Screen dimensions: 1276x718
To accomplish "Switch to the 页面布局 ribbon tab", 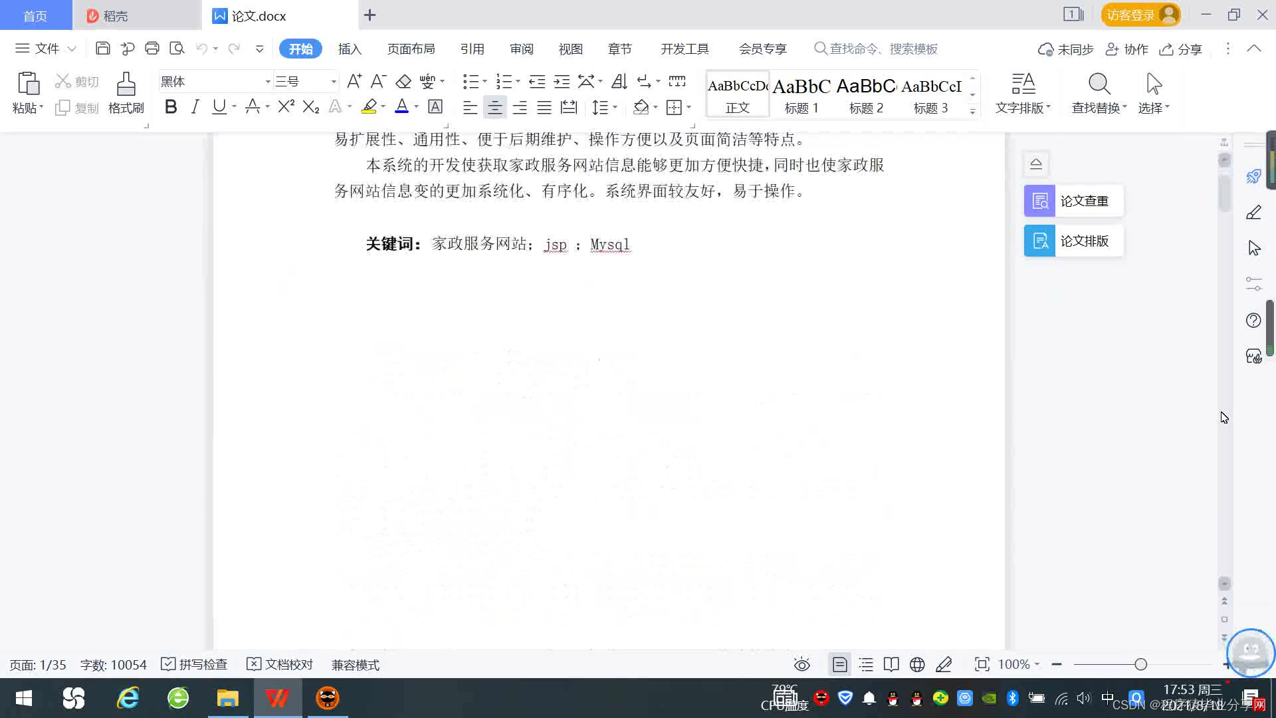I will (x=411, y=49).
